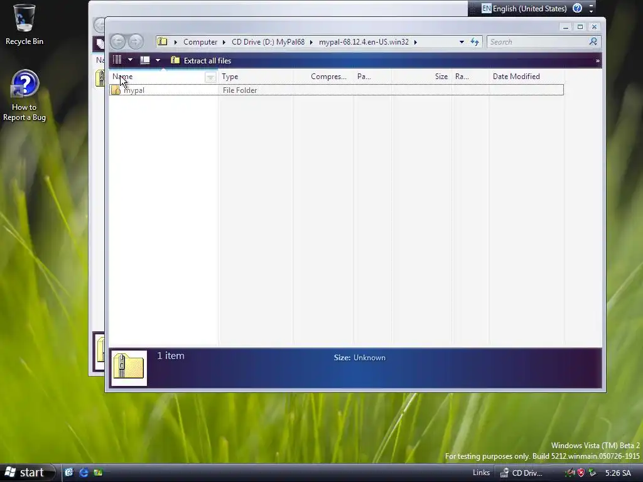The image size is (643, 482).
Task: Expand the arrow after Computer breadcrumb
Action: pos(224,42)
